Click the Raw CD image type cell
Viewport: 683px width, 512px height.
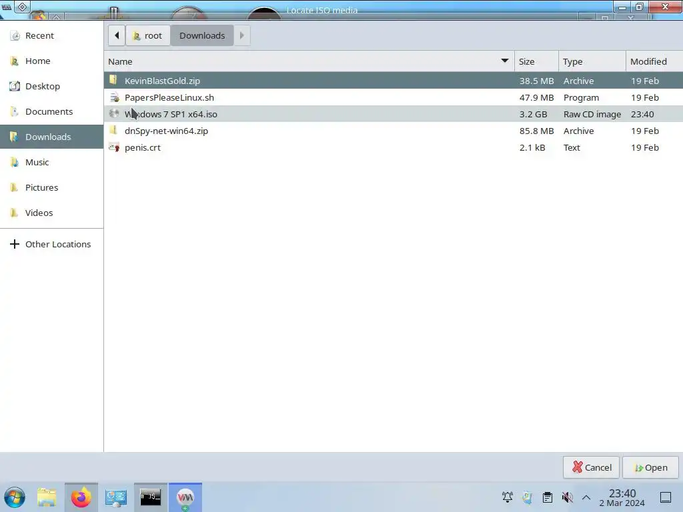coord(592,114)
